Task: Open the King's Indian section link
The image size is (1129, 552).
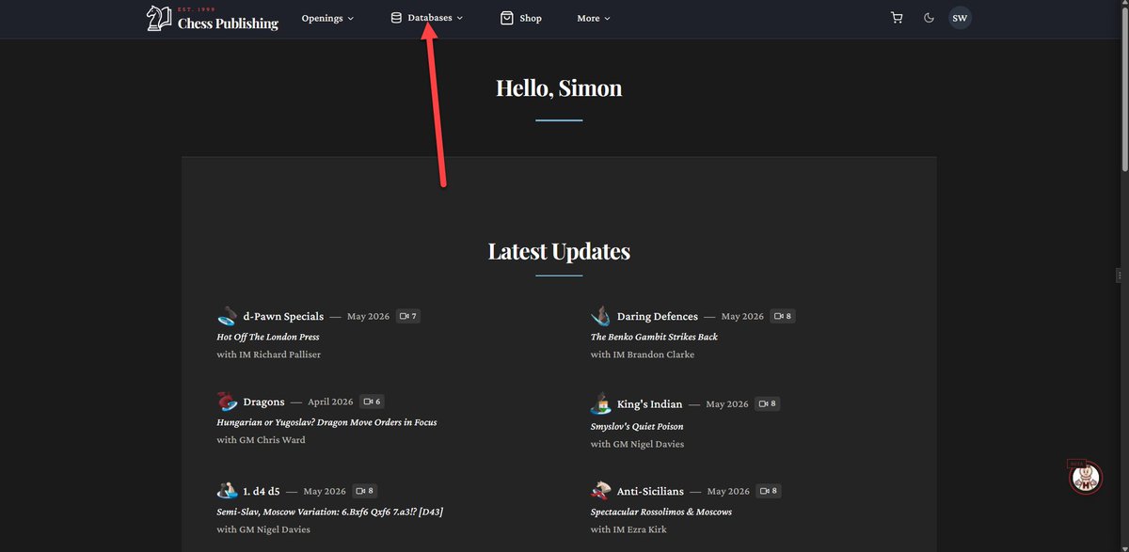Action: [x=649, y=403]
